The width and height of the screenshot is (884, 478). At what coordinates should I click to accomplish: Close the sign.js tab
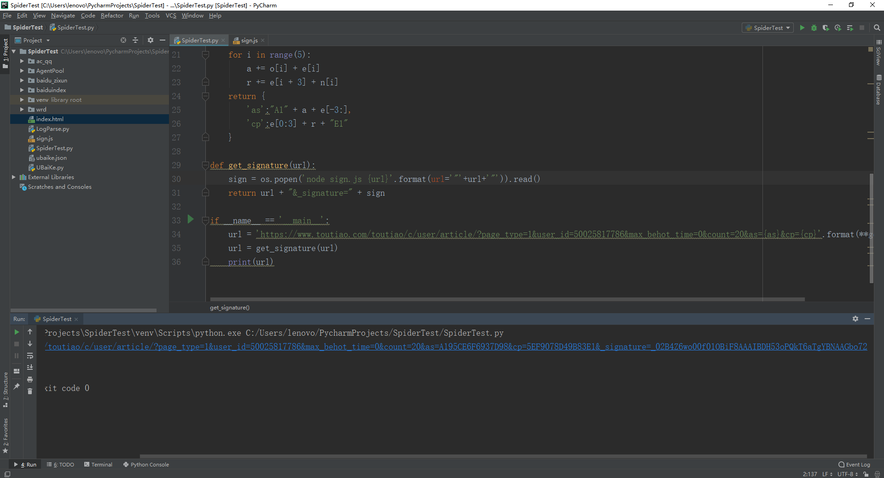(263, 41)
